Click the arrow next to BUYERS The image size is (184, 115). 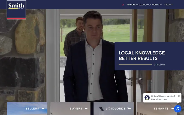click(x=86, y=109)
